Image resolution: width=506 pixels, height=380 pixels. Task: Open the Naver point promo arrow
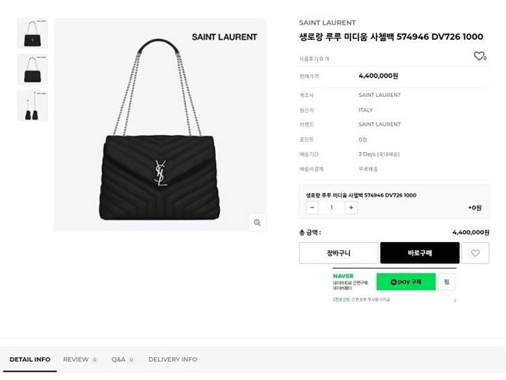click(x=455, y=300)
